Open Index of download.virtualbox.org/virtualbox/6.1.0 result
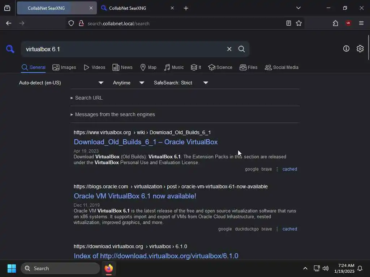The width and height of the screenshot is (370, 277). pyautogui.click(x=156, y=256)
